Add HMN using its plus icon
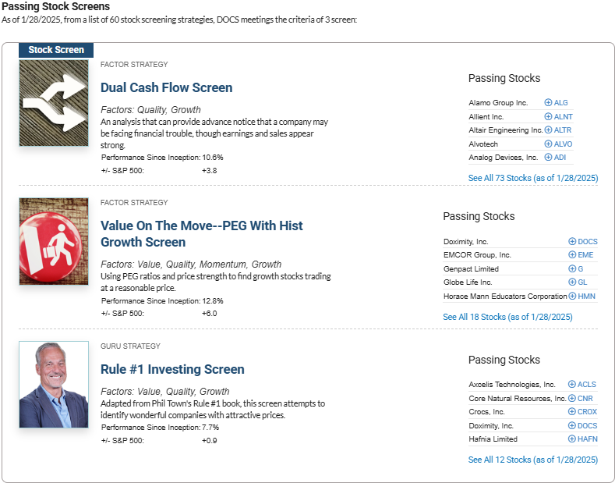 click(572, 297)
